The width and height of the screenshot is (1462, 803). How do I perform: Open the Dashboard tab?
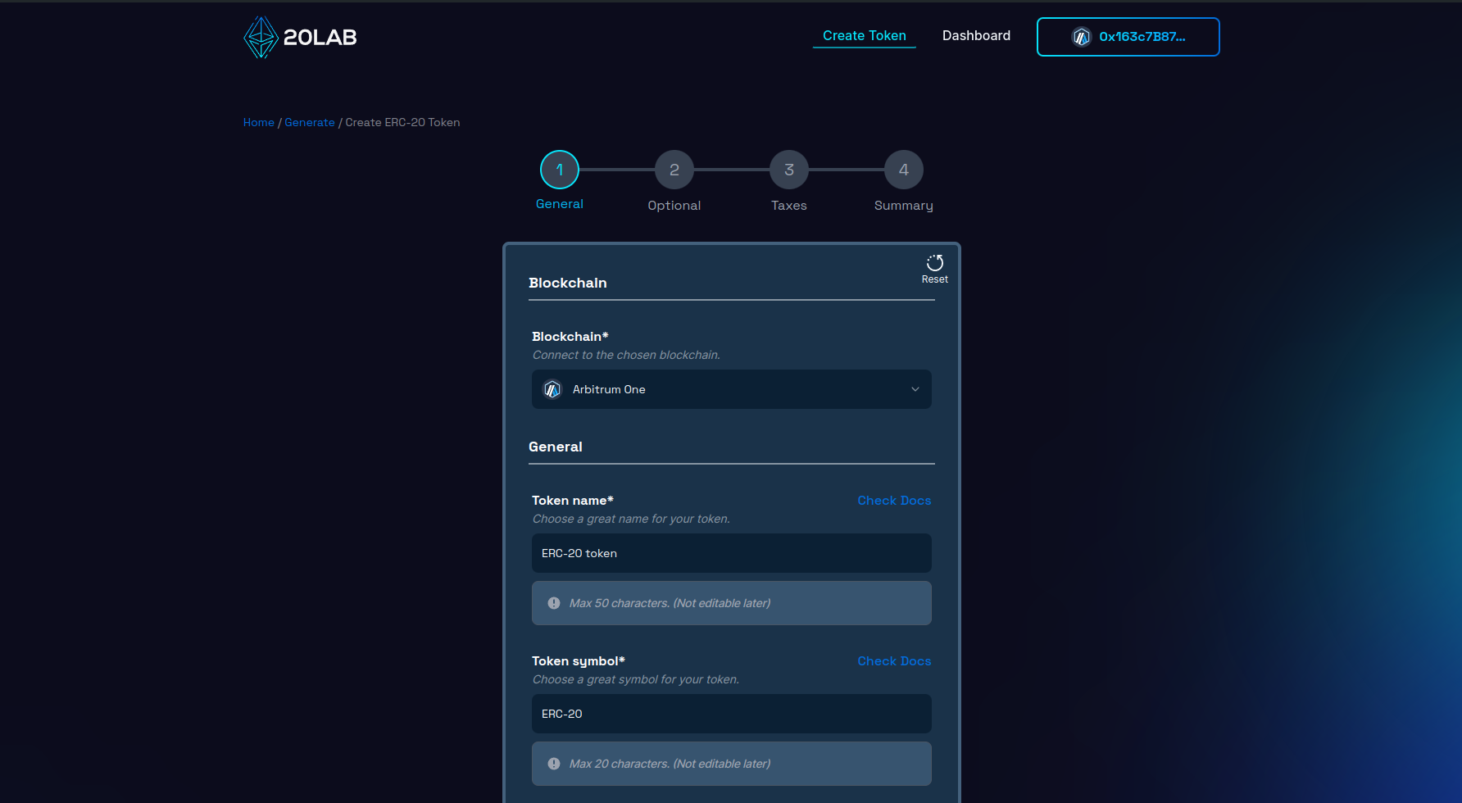976,36
